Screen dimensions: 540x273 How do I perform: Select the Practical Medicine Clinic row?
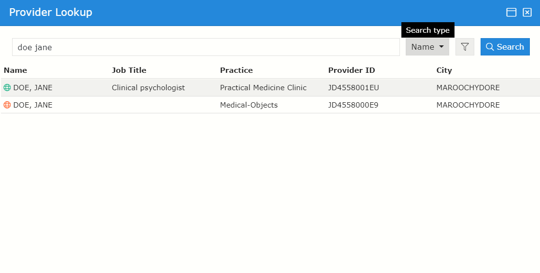[263, 88]
